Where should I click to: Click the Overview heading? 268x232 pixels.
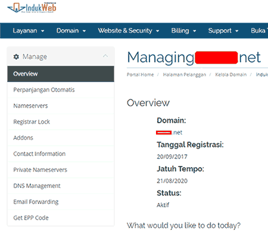(x=148, y=103)
